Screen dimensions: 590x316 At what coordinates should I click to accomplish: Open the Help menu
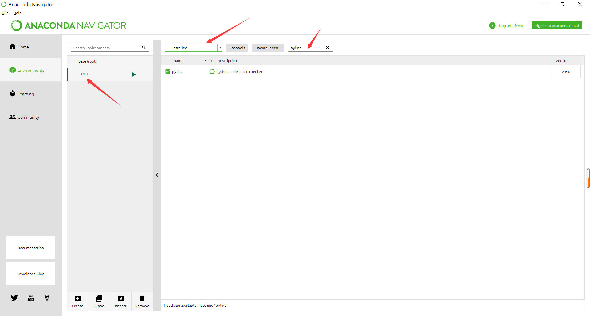(18, 13)
